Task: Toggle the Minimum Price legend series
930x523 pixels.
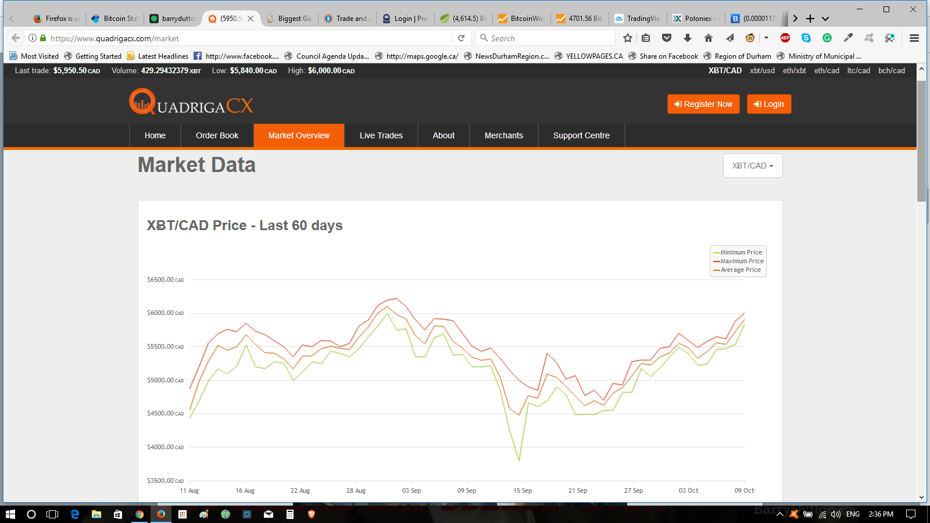Action: (738, 252)
